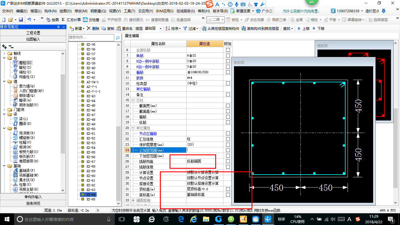Switch to drawing mode (绘图)
Screen dimensions: 400x225
click(53, 20)
